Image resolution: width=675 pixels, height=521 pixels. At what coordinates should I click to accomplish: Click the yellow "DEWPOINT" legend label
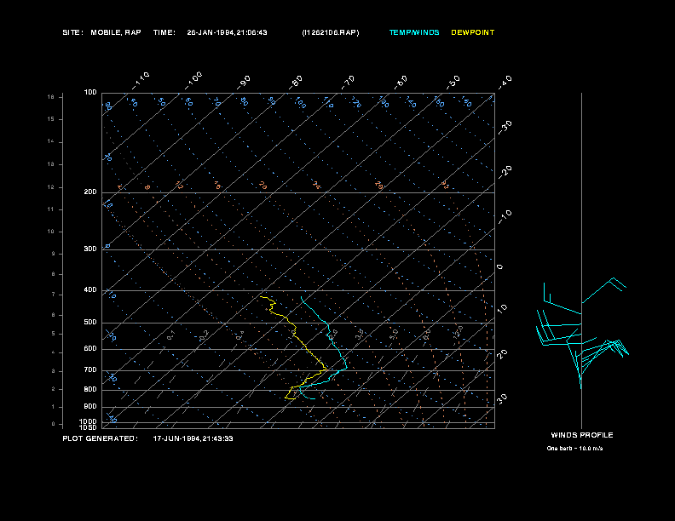[473, 32]
